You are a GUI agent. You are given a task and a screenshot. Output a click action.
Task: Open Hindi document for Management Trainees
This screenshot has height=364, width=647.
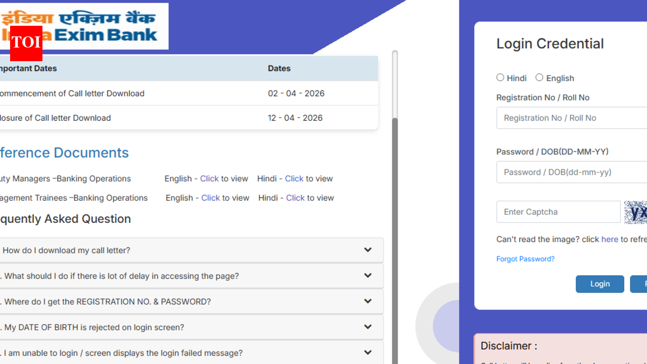coord(295,198)
